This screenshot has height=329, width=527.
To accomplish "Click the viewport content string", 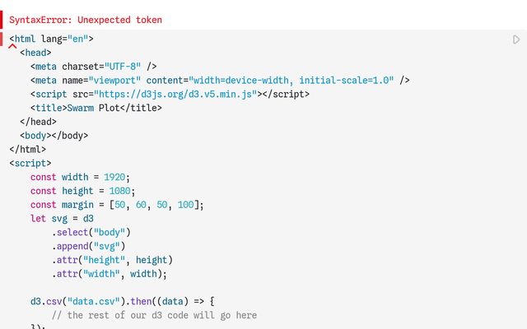I will [x=291, y=81].
